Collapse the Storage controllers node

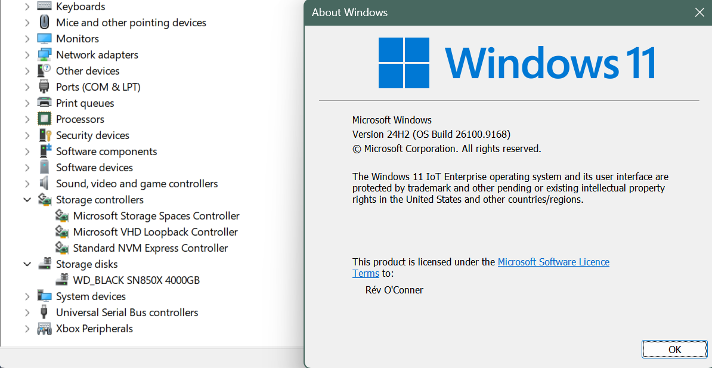(27, 200)
